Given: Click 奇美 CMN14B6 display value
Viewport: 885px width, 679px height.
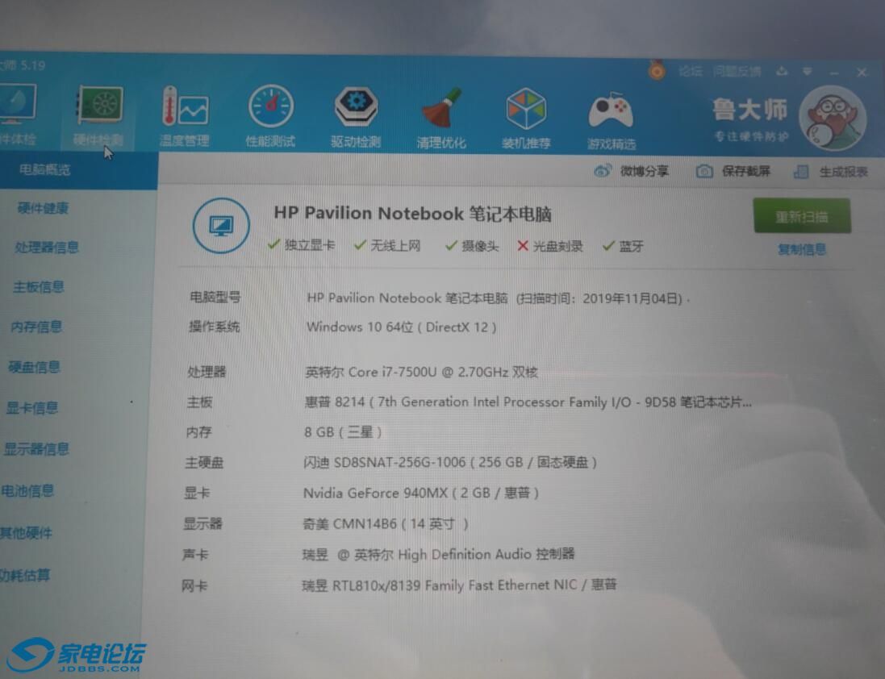Looking at the screenshot, I should (x=386, y=524).
